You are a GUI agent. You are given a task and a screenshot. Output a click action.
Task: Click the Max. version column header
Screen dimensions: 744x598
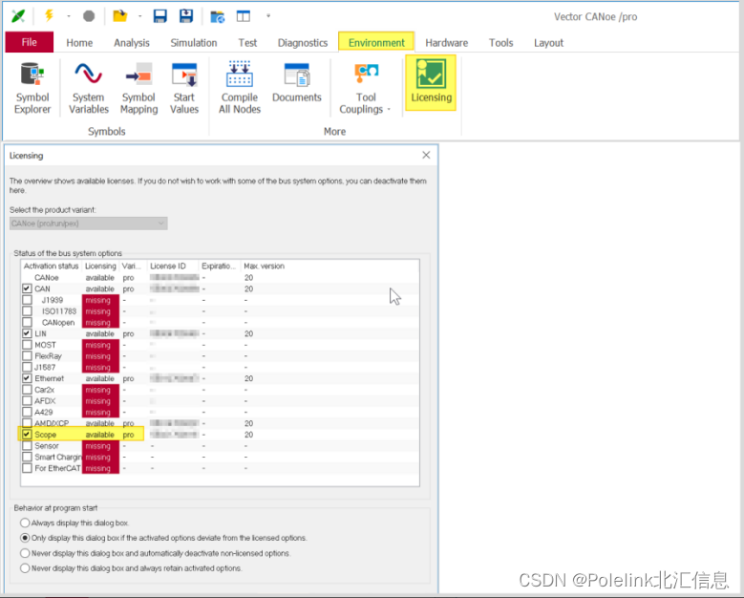264,266
